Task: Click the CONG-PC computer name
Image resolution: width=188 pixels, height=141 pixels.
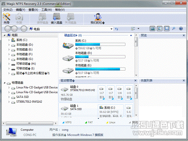Action: tap(30, 135)
